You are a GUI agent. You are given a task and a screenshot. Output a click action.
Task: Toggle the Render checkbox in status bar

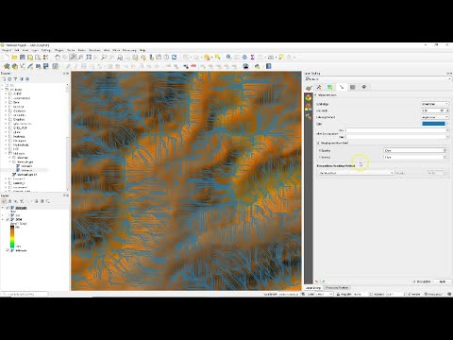click(x=410, y=294)
